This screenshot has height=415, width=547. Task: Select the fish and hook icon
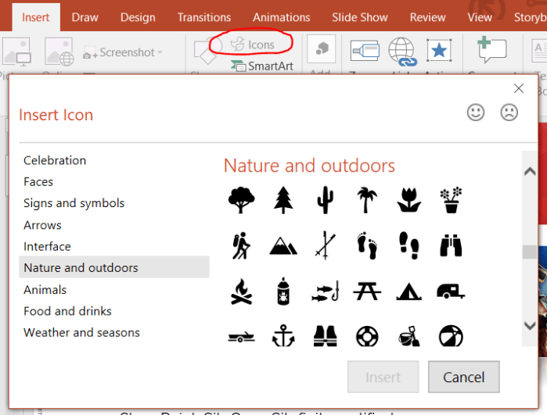(x=325, y=292)
